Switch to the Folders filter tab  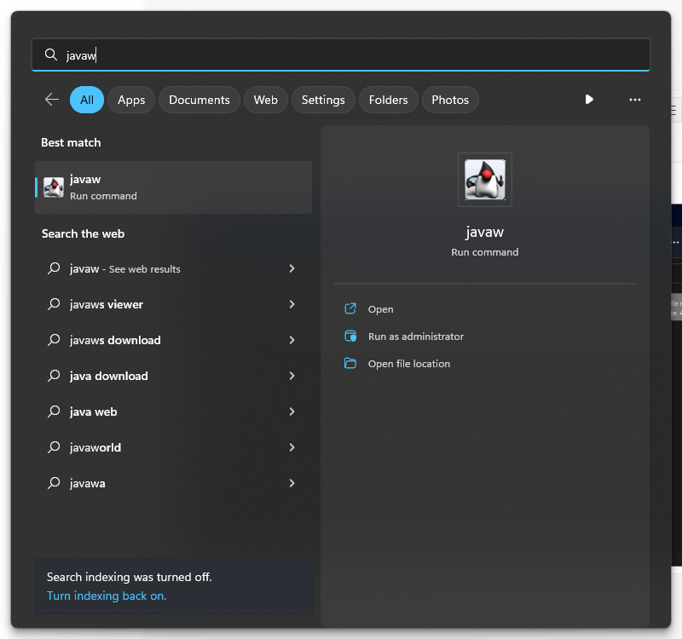[x=389, y=100]
